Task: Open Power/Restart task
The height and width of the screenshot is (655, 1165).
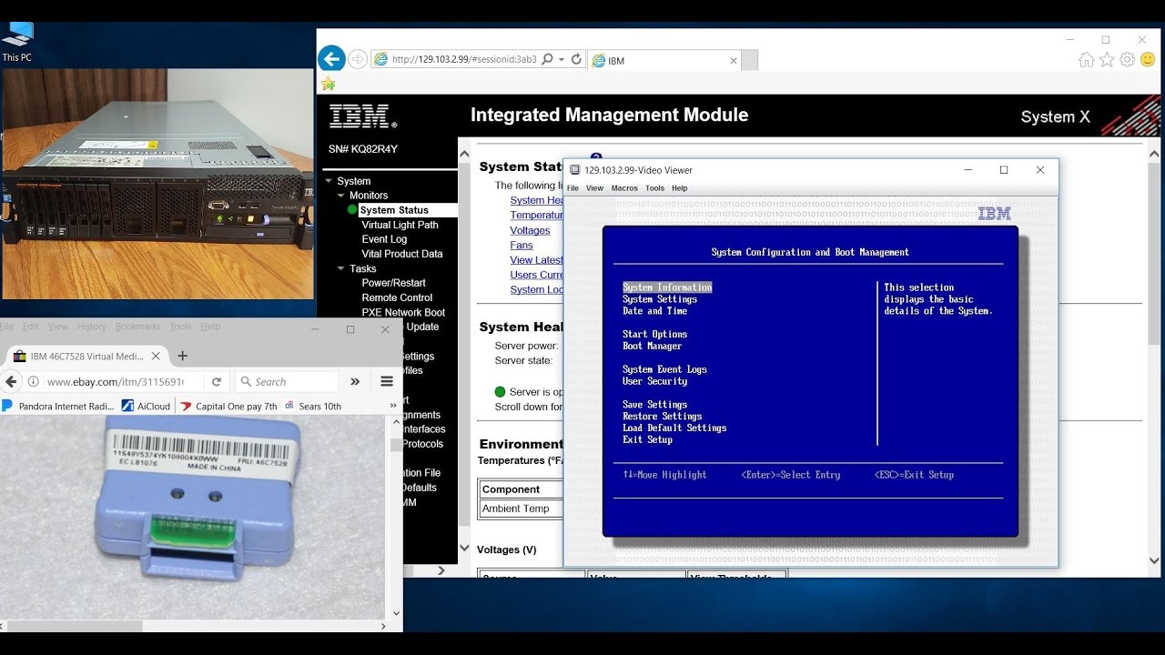Action: coord(393,283)
